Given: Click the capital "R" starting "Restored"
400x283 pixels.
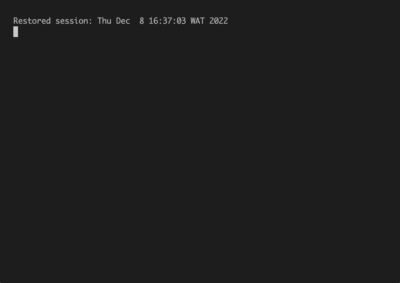Looking at the screenshot, I should pos(16,21).
